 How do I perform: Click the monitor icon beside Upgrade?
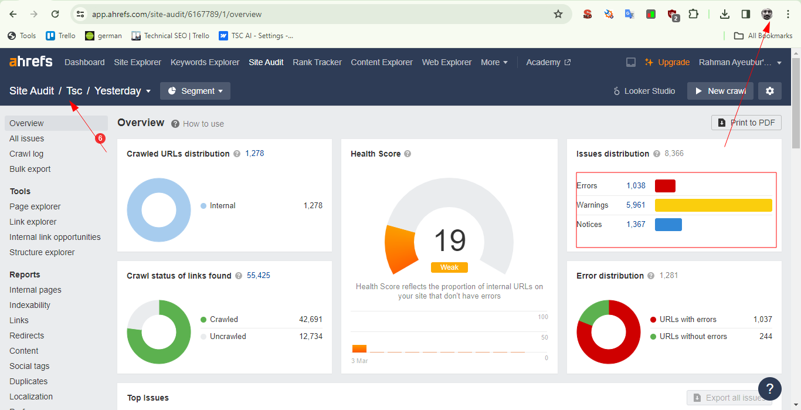coord(631,62)
